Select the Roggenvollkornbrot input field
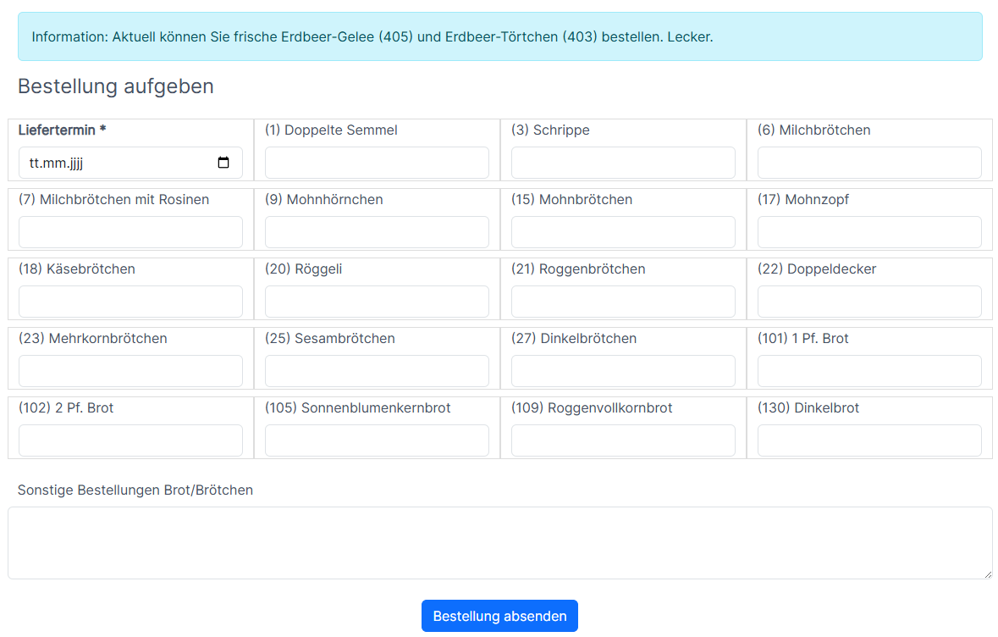 pos(623,440)
